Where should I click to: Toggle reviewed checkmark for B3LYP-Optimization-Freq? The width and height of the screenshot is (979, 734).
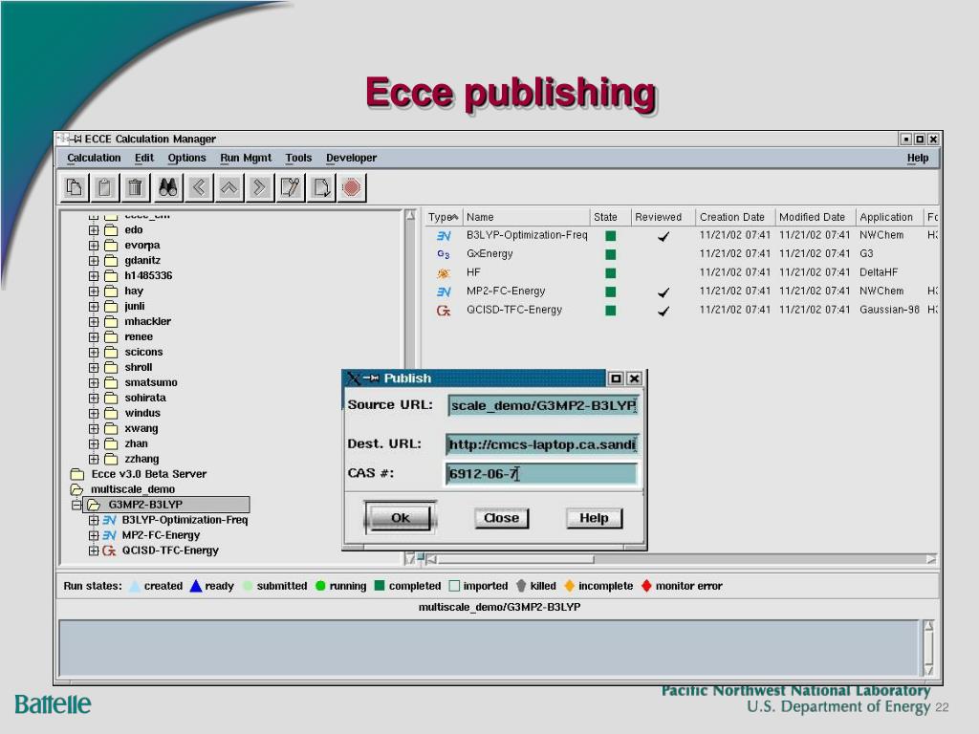pos(664,236)
